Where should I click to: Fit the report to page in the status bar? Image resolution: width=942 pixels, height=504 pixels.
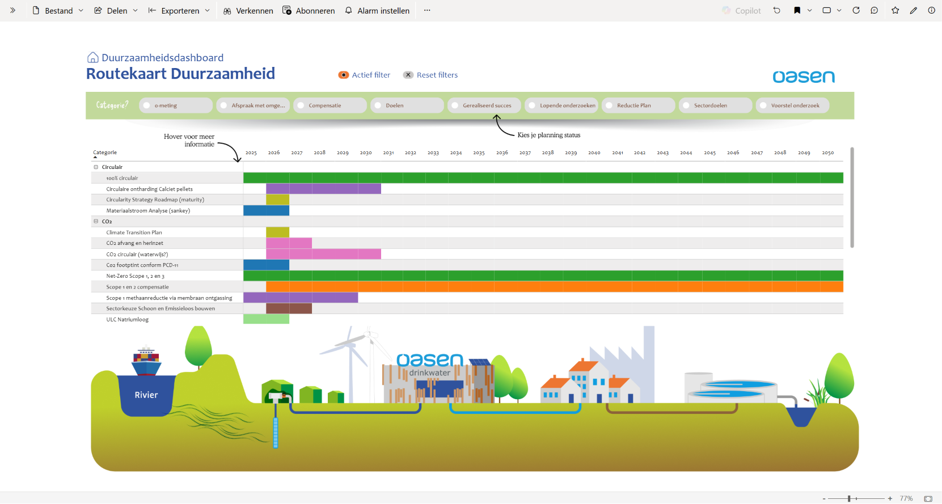point(928,499)
